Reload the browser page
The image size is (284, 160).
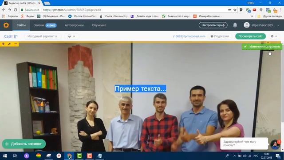coord(16,10)
